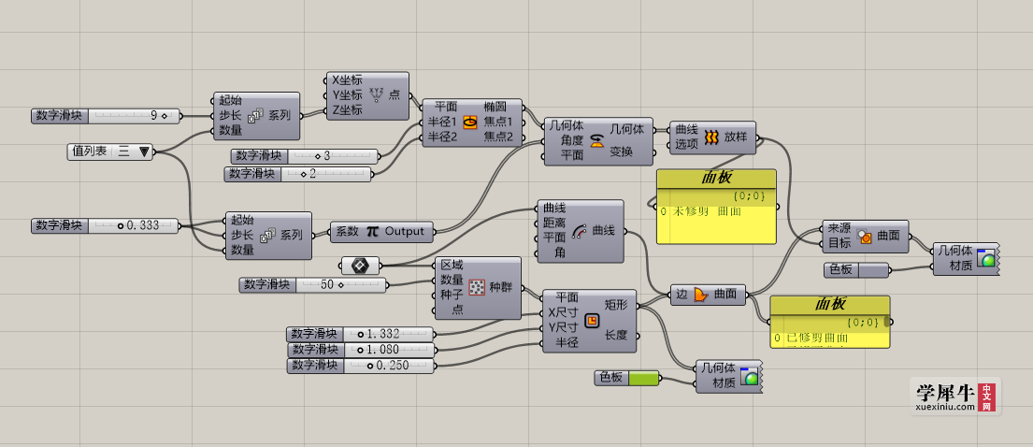Click the 步长 input on the upper 系列
The width and height of the screenshot is (1033, 447).
[230, 115]
